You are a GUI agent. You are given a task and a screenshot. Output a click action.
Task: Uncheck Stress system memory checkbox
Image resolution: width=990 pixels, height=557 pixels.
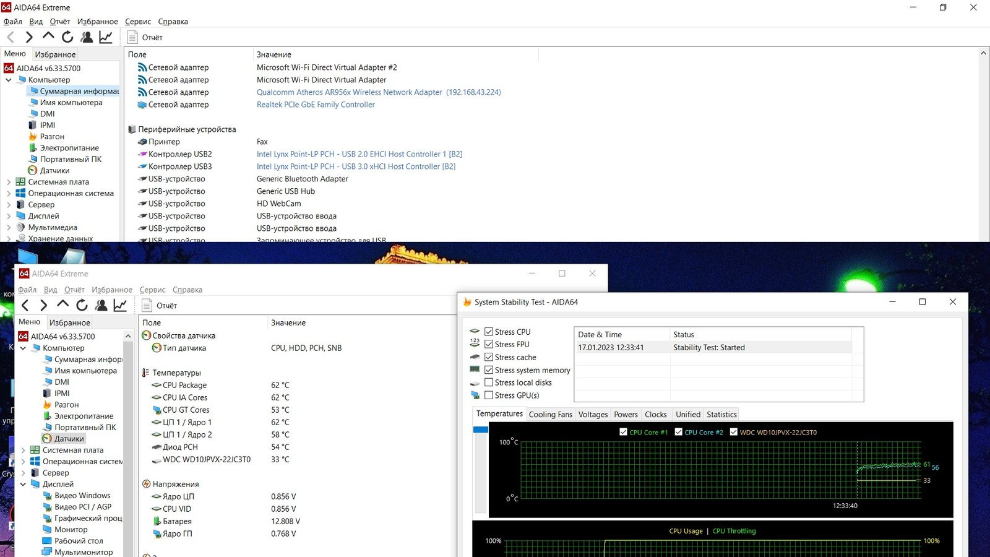[x=489, y=370]
